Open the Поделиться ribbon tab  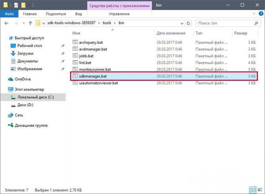coord(56,14)
